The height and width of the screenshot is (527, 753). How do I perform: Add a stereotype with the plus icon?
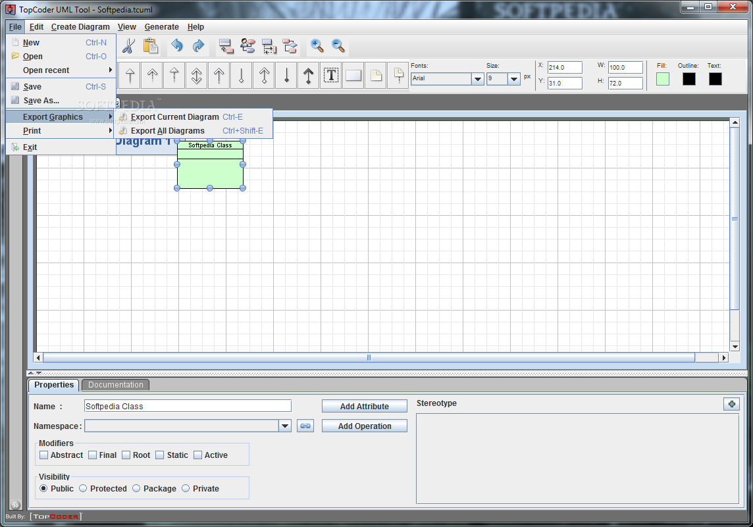point(731,404)
